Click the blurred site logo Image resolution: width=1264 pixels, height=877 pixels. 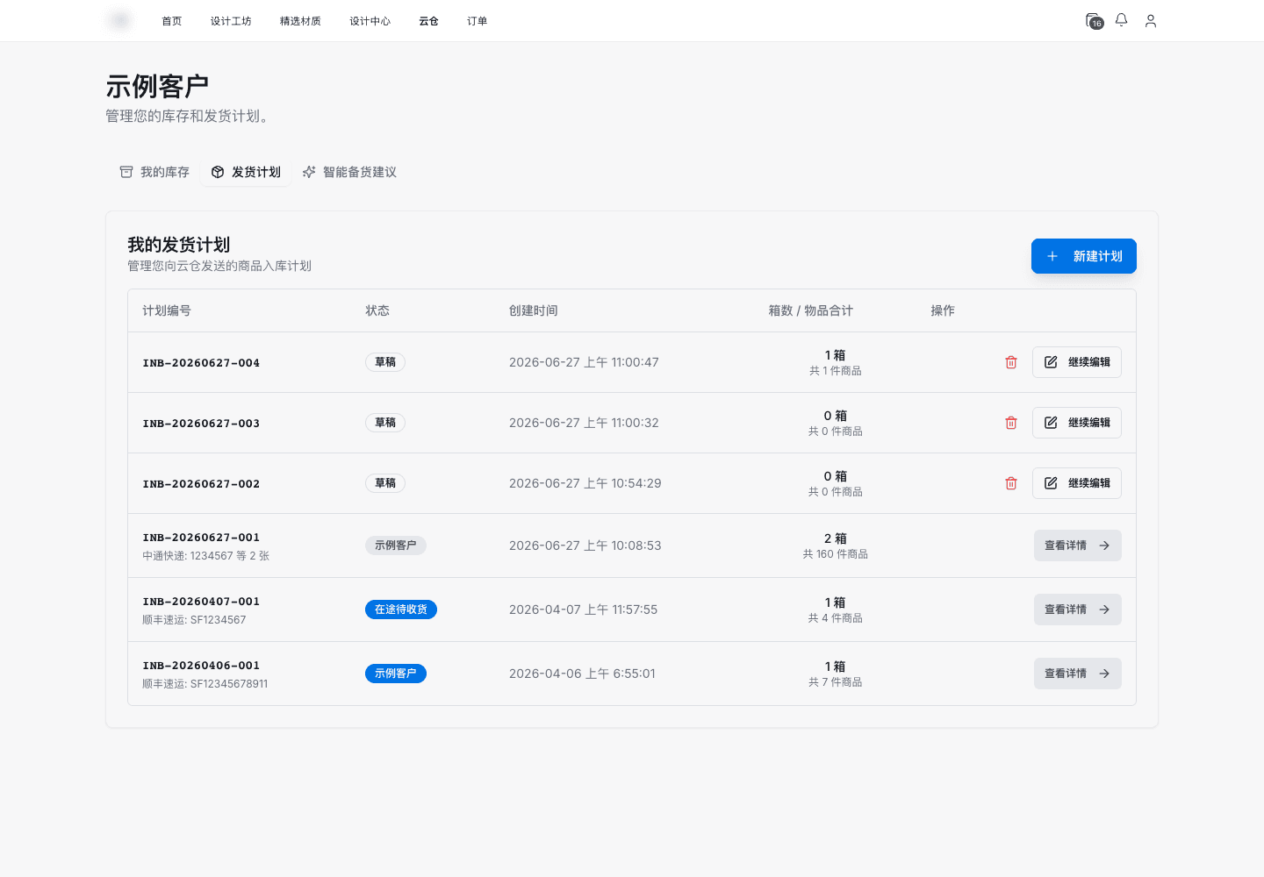click(120, 20)
